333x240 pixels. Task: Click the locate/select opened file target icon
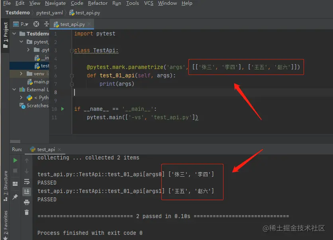(x=36, y=24)
